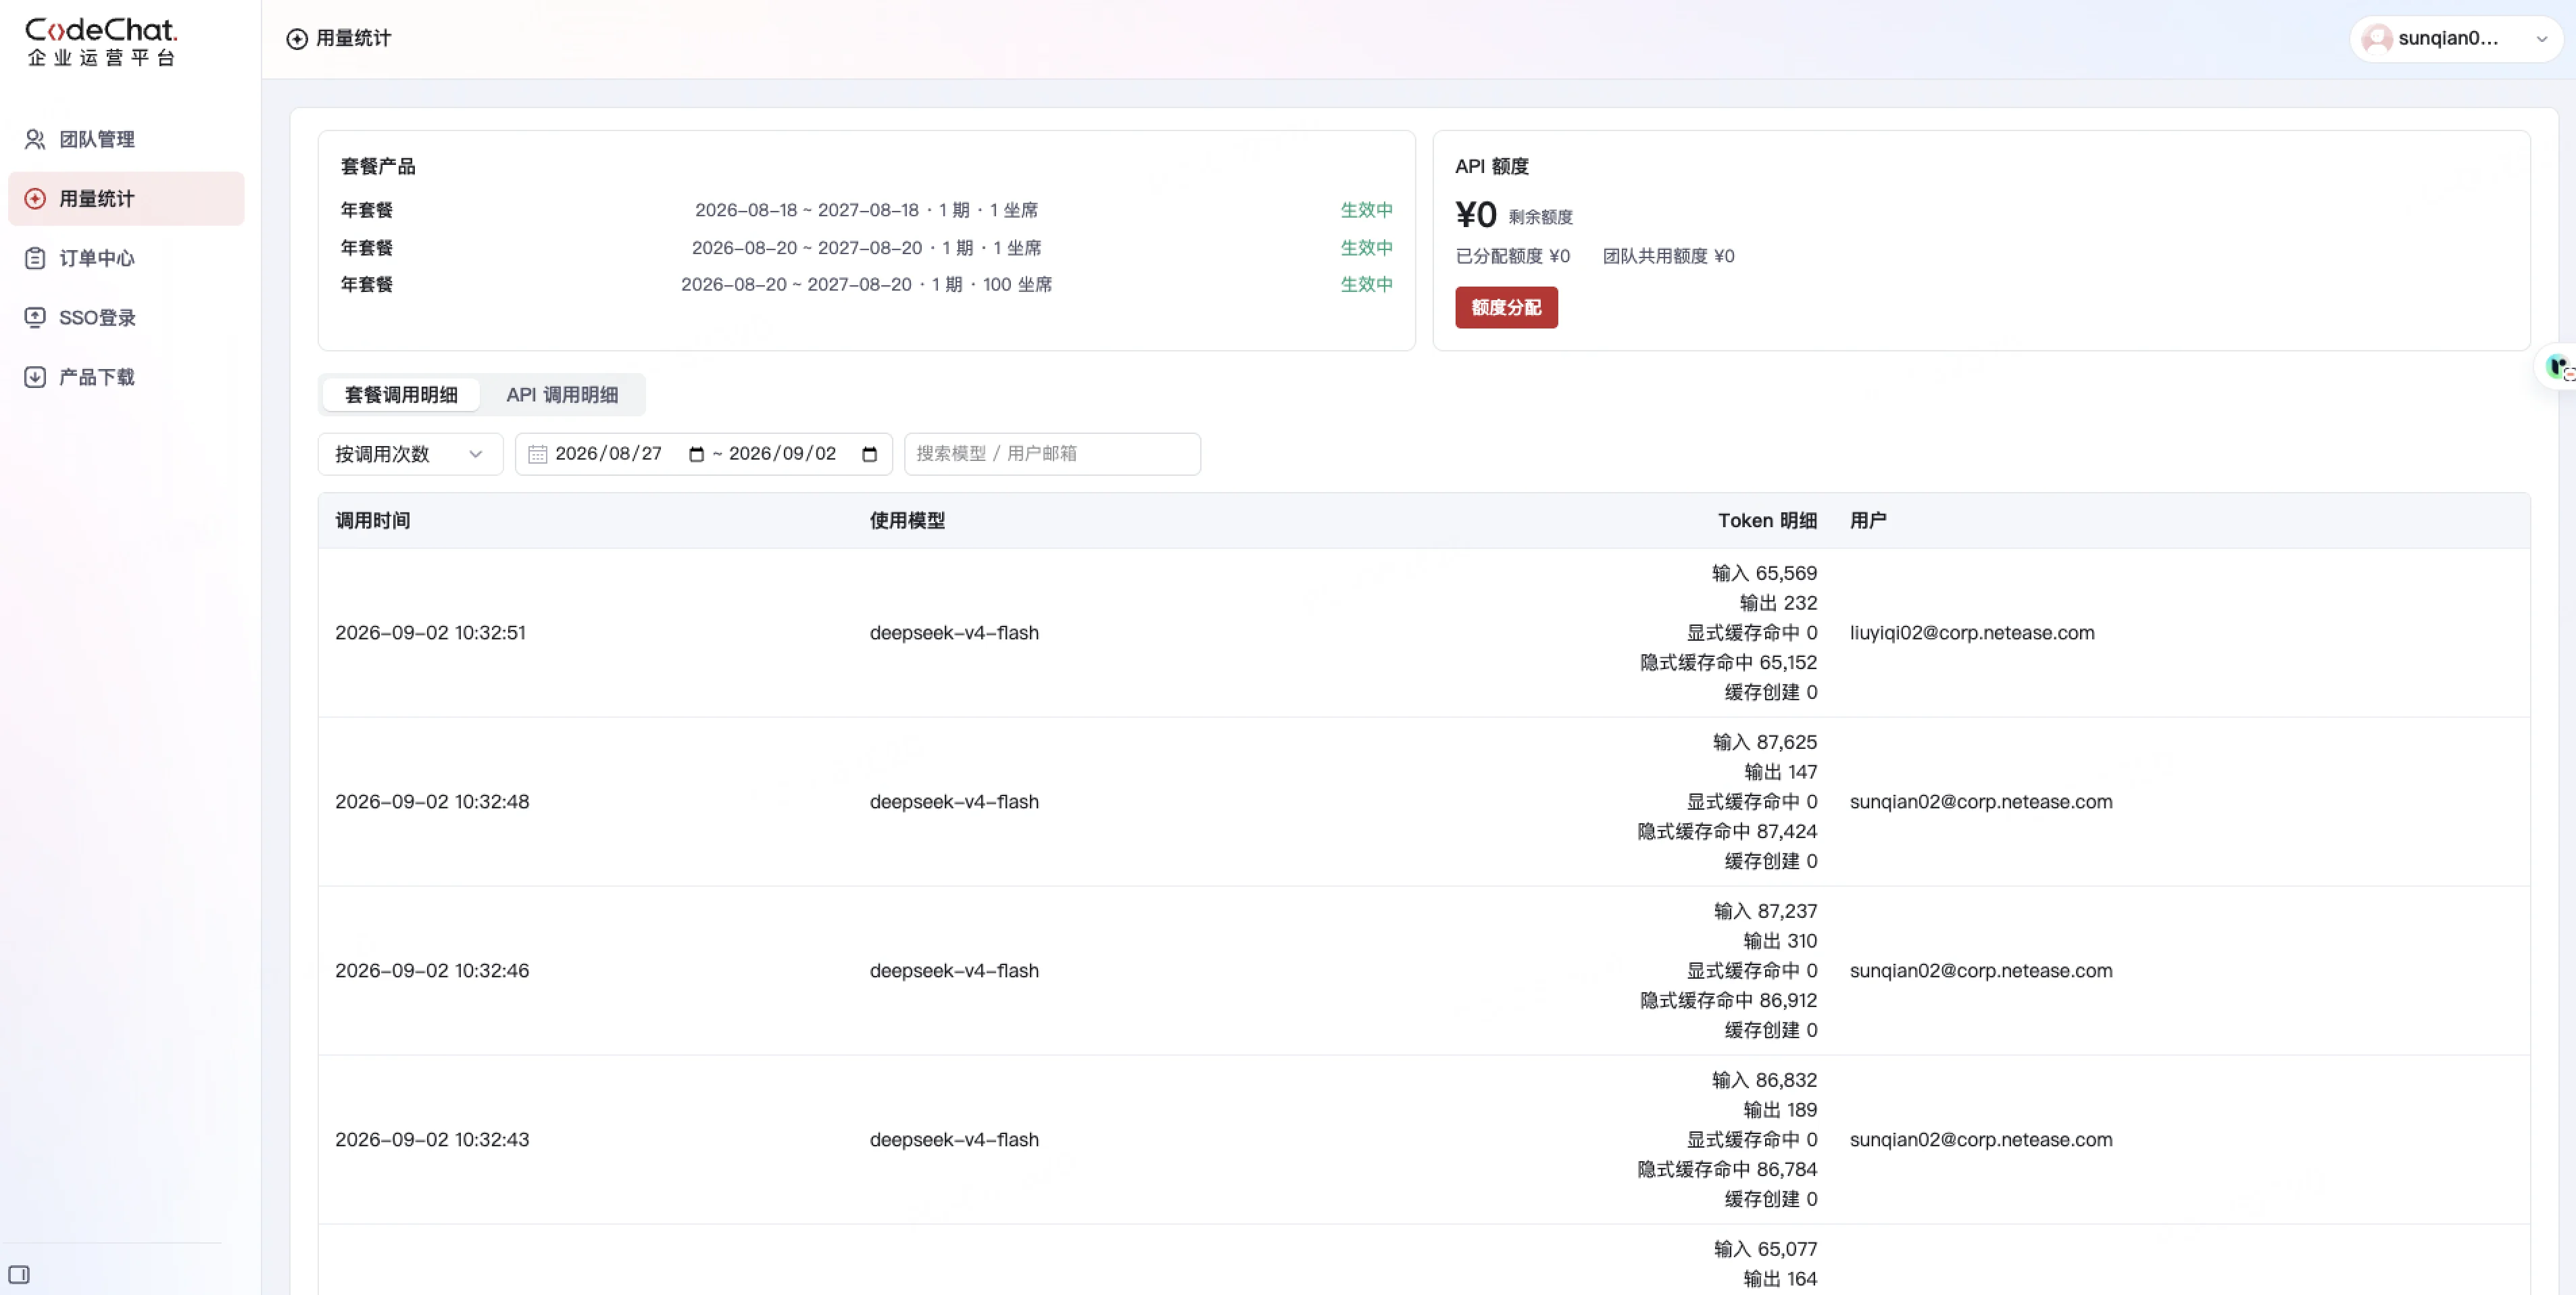
Task: Navigate to 产品下载
Action: pos(126,377)
